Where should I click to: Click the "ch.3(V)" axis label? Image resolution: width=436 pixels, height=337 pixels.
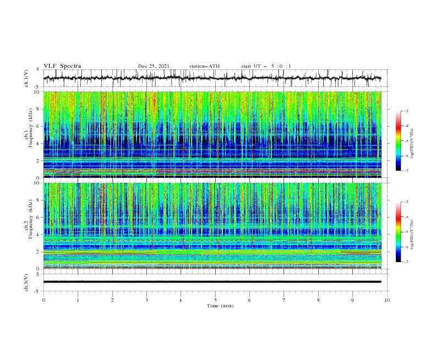click(x=26, y=282)
